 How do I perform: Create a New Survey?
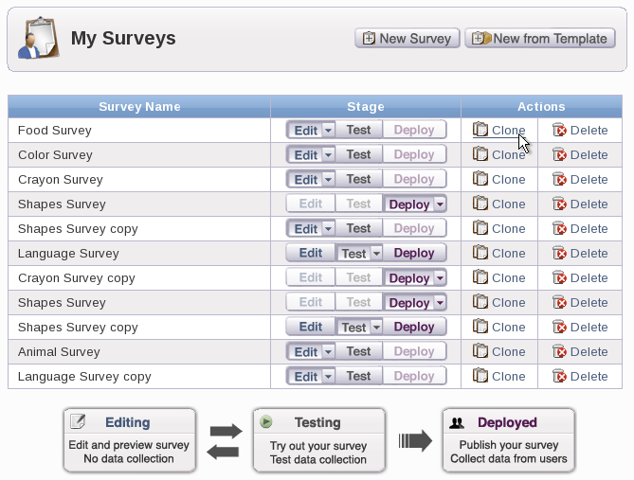408,39
